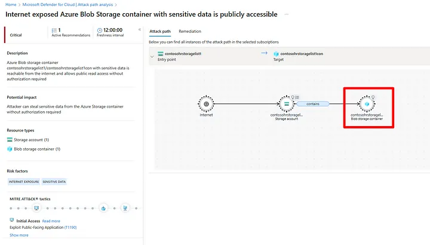Open the T1190 technique link
The height and width of the screenshot is (245, 430).
click(x=70, y=228)
